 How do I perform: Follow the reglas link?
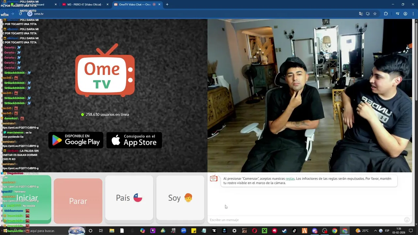(x=290, y=179)
